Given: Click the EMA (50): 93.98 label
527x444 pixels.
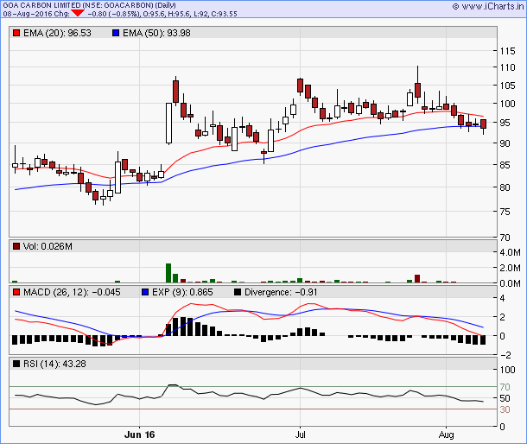Looking at the screenshot, I should tap(156, 33).
